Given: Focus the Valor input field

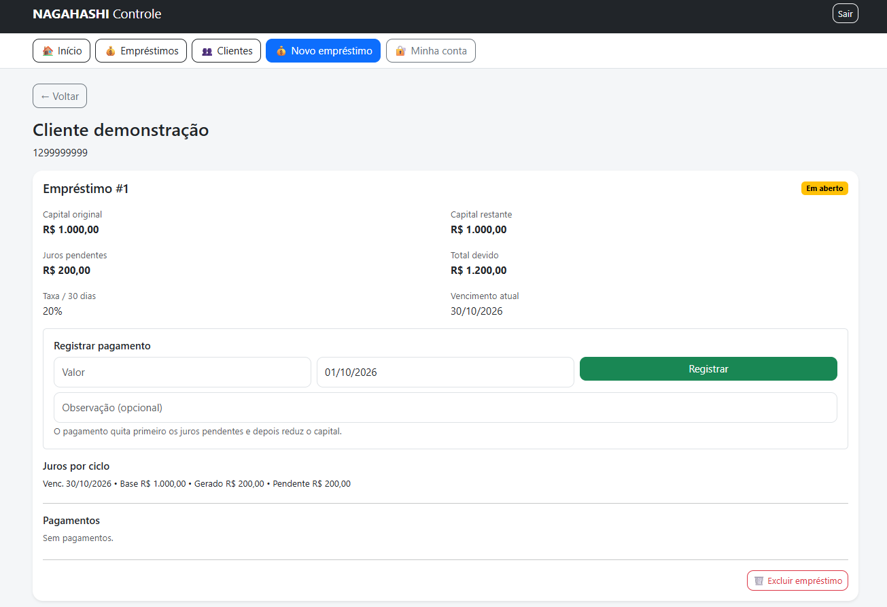Looking at the screenshot, I should pos(182,372).
